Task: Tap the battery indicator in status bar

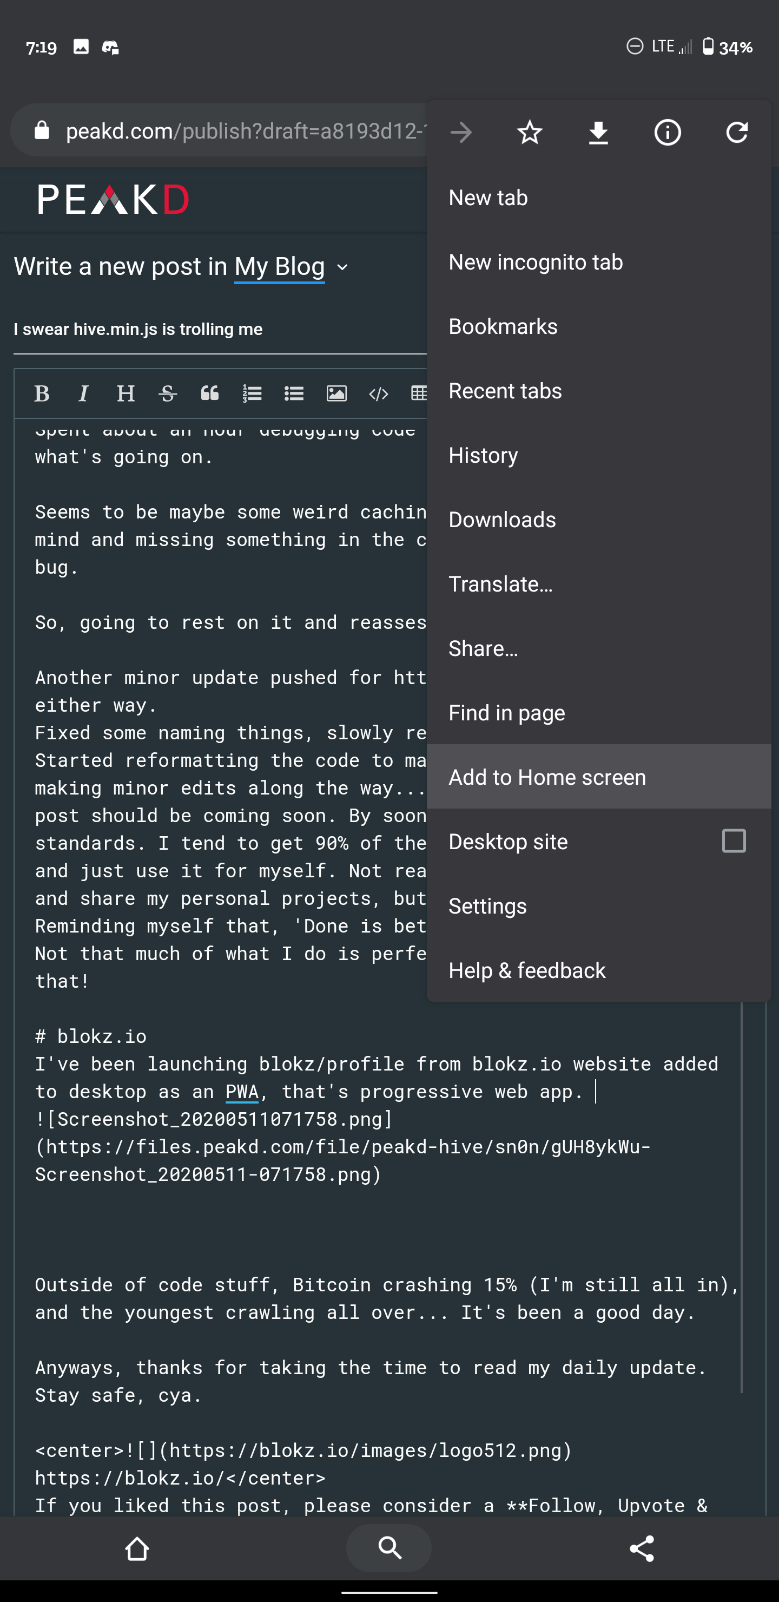Action: [728, 47]
